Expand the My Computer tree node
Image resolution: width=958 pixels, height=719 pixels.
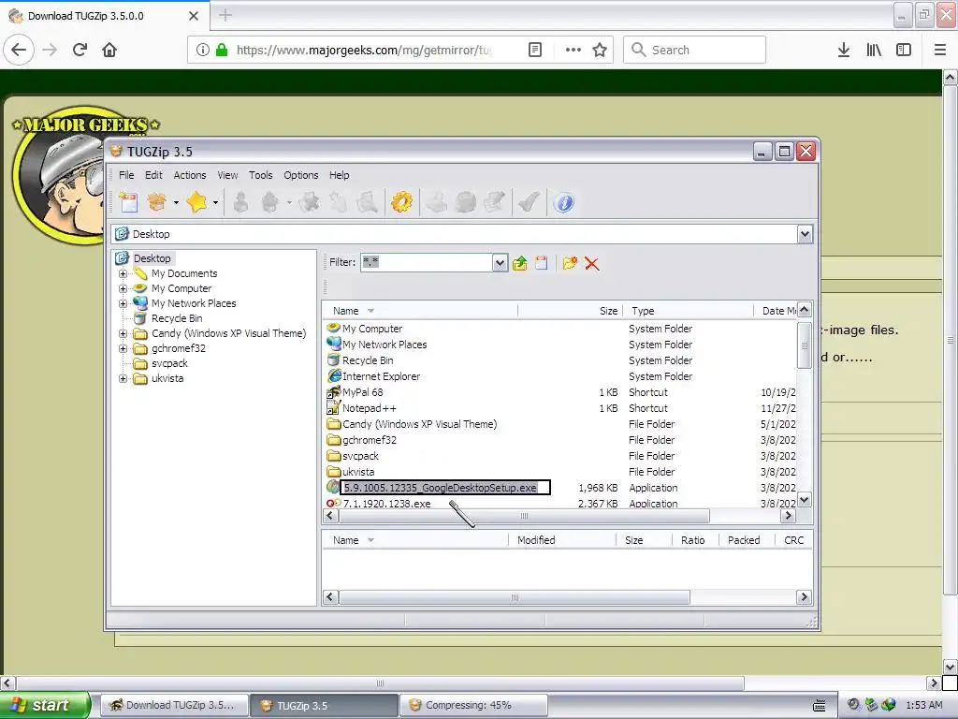pyautogui.click(x=123, y=288)
